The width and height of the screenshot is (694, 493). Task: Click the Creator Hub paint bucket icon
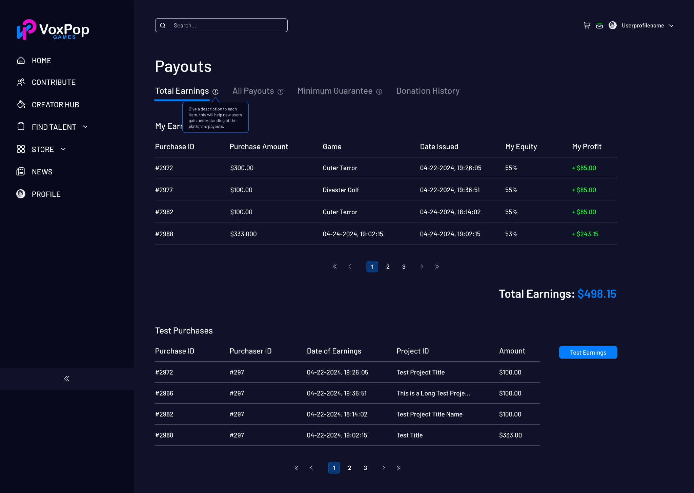click(21, 104)
